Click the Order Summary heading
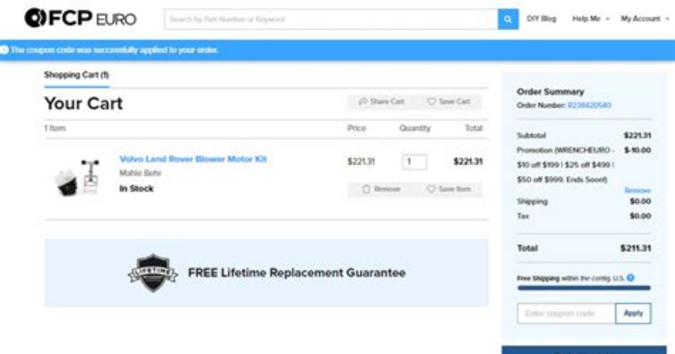Screen dimensions: 675x354 (550, 92)
